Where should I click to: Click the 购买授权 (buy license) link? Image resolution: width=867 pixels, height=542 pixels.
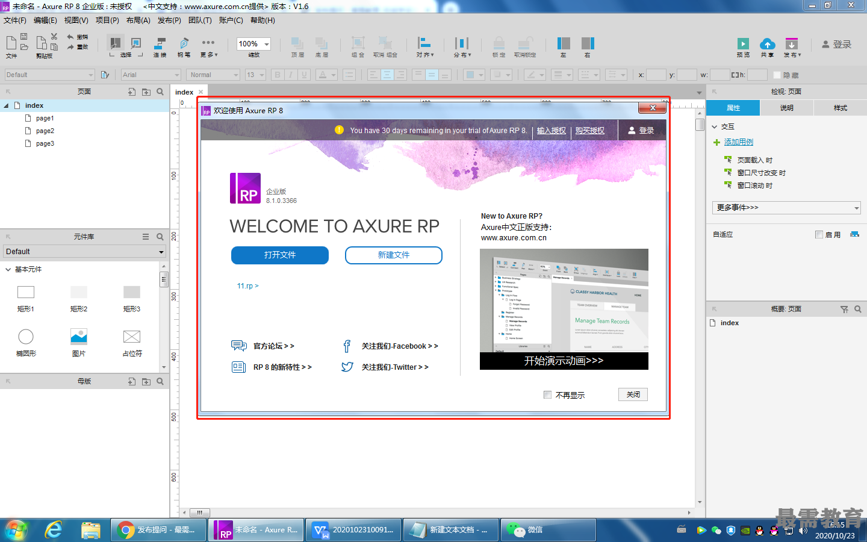(590, 130)
